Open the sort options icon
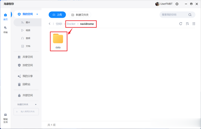201x129 pixels. (187, 24)
